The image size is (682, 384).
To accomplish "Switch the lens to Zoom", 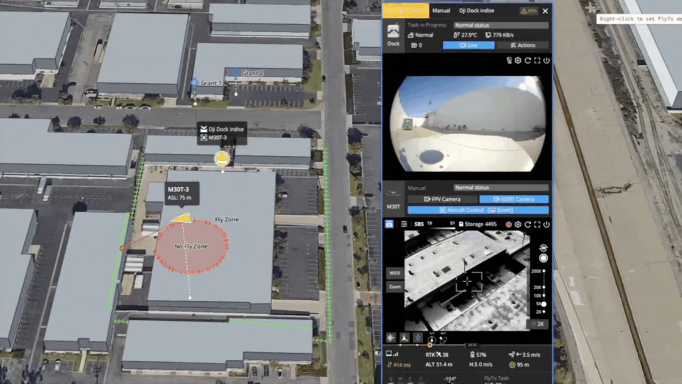I will tap(395, 287).
